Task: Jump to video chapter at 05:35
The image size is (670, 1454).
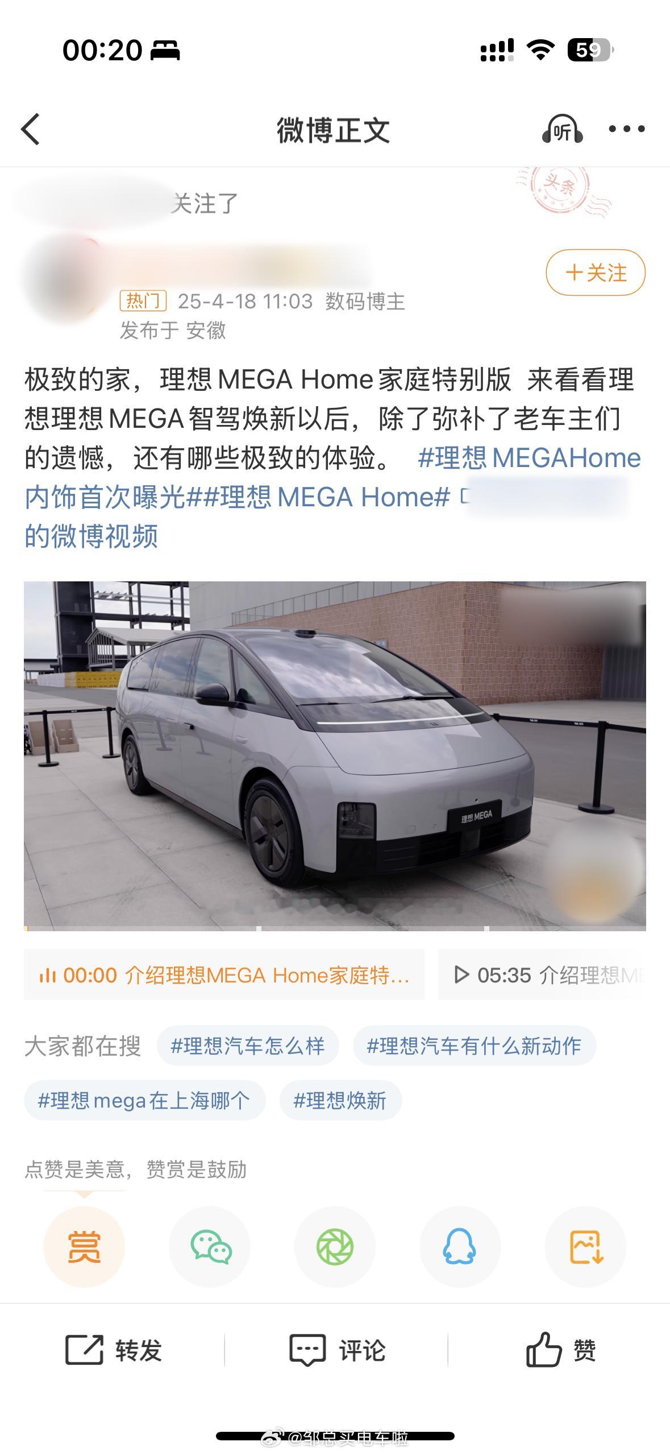Action: [542, 974]
